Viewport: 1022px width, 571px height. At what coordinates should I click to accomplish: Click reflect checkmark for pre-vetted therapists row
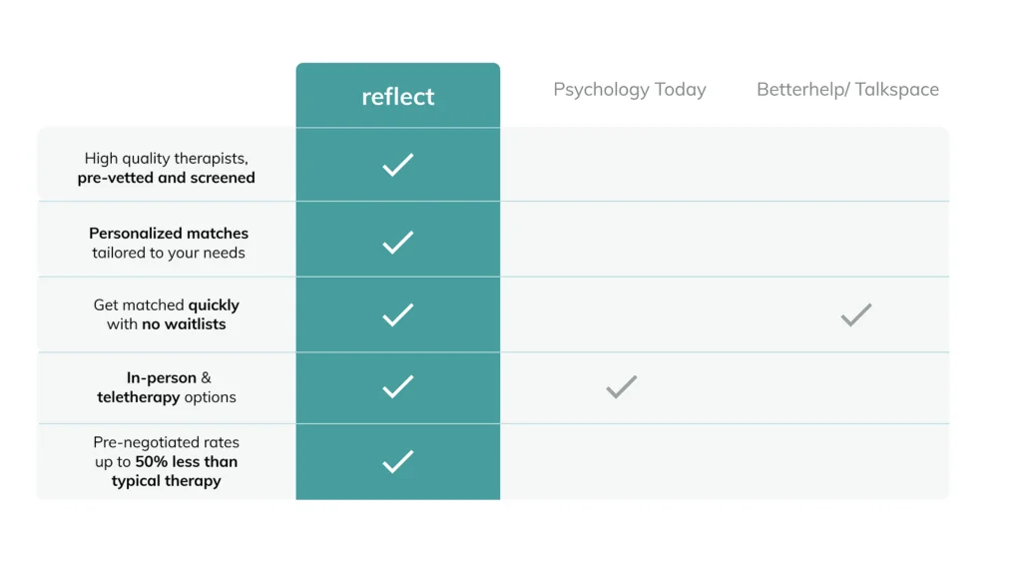(x=397, y=165)
